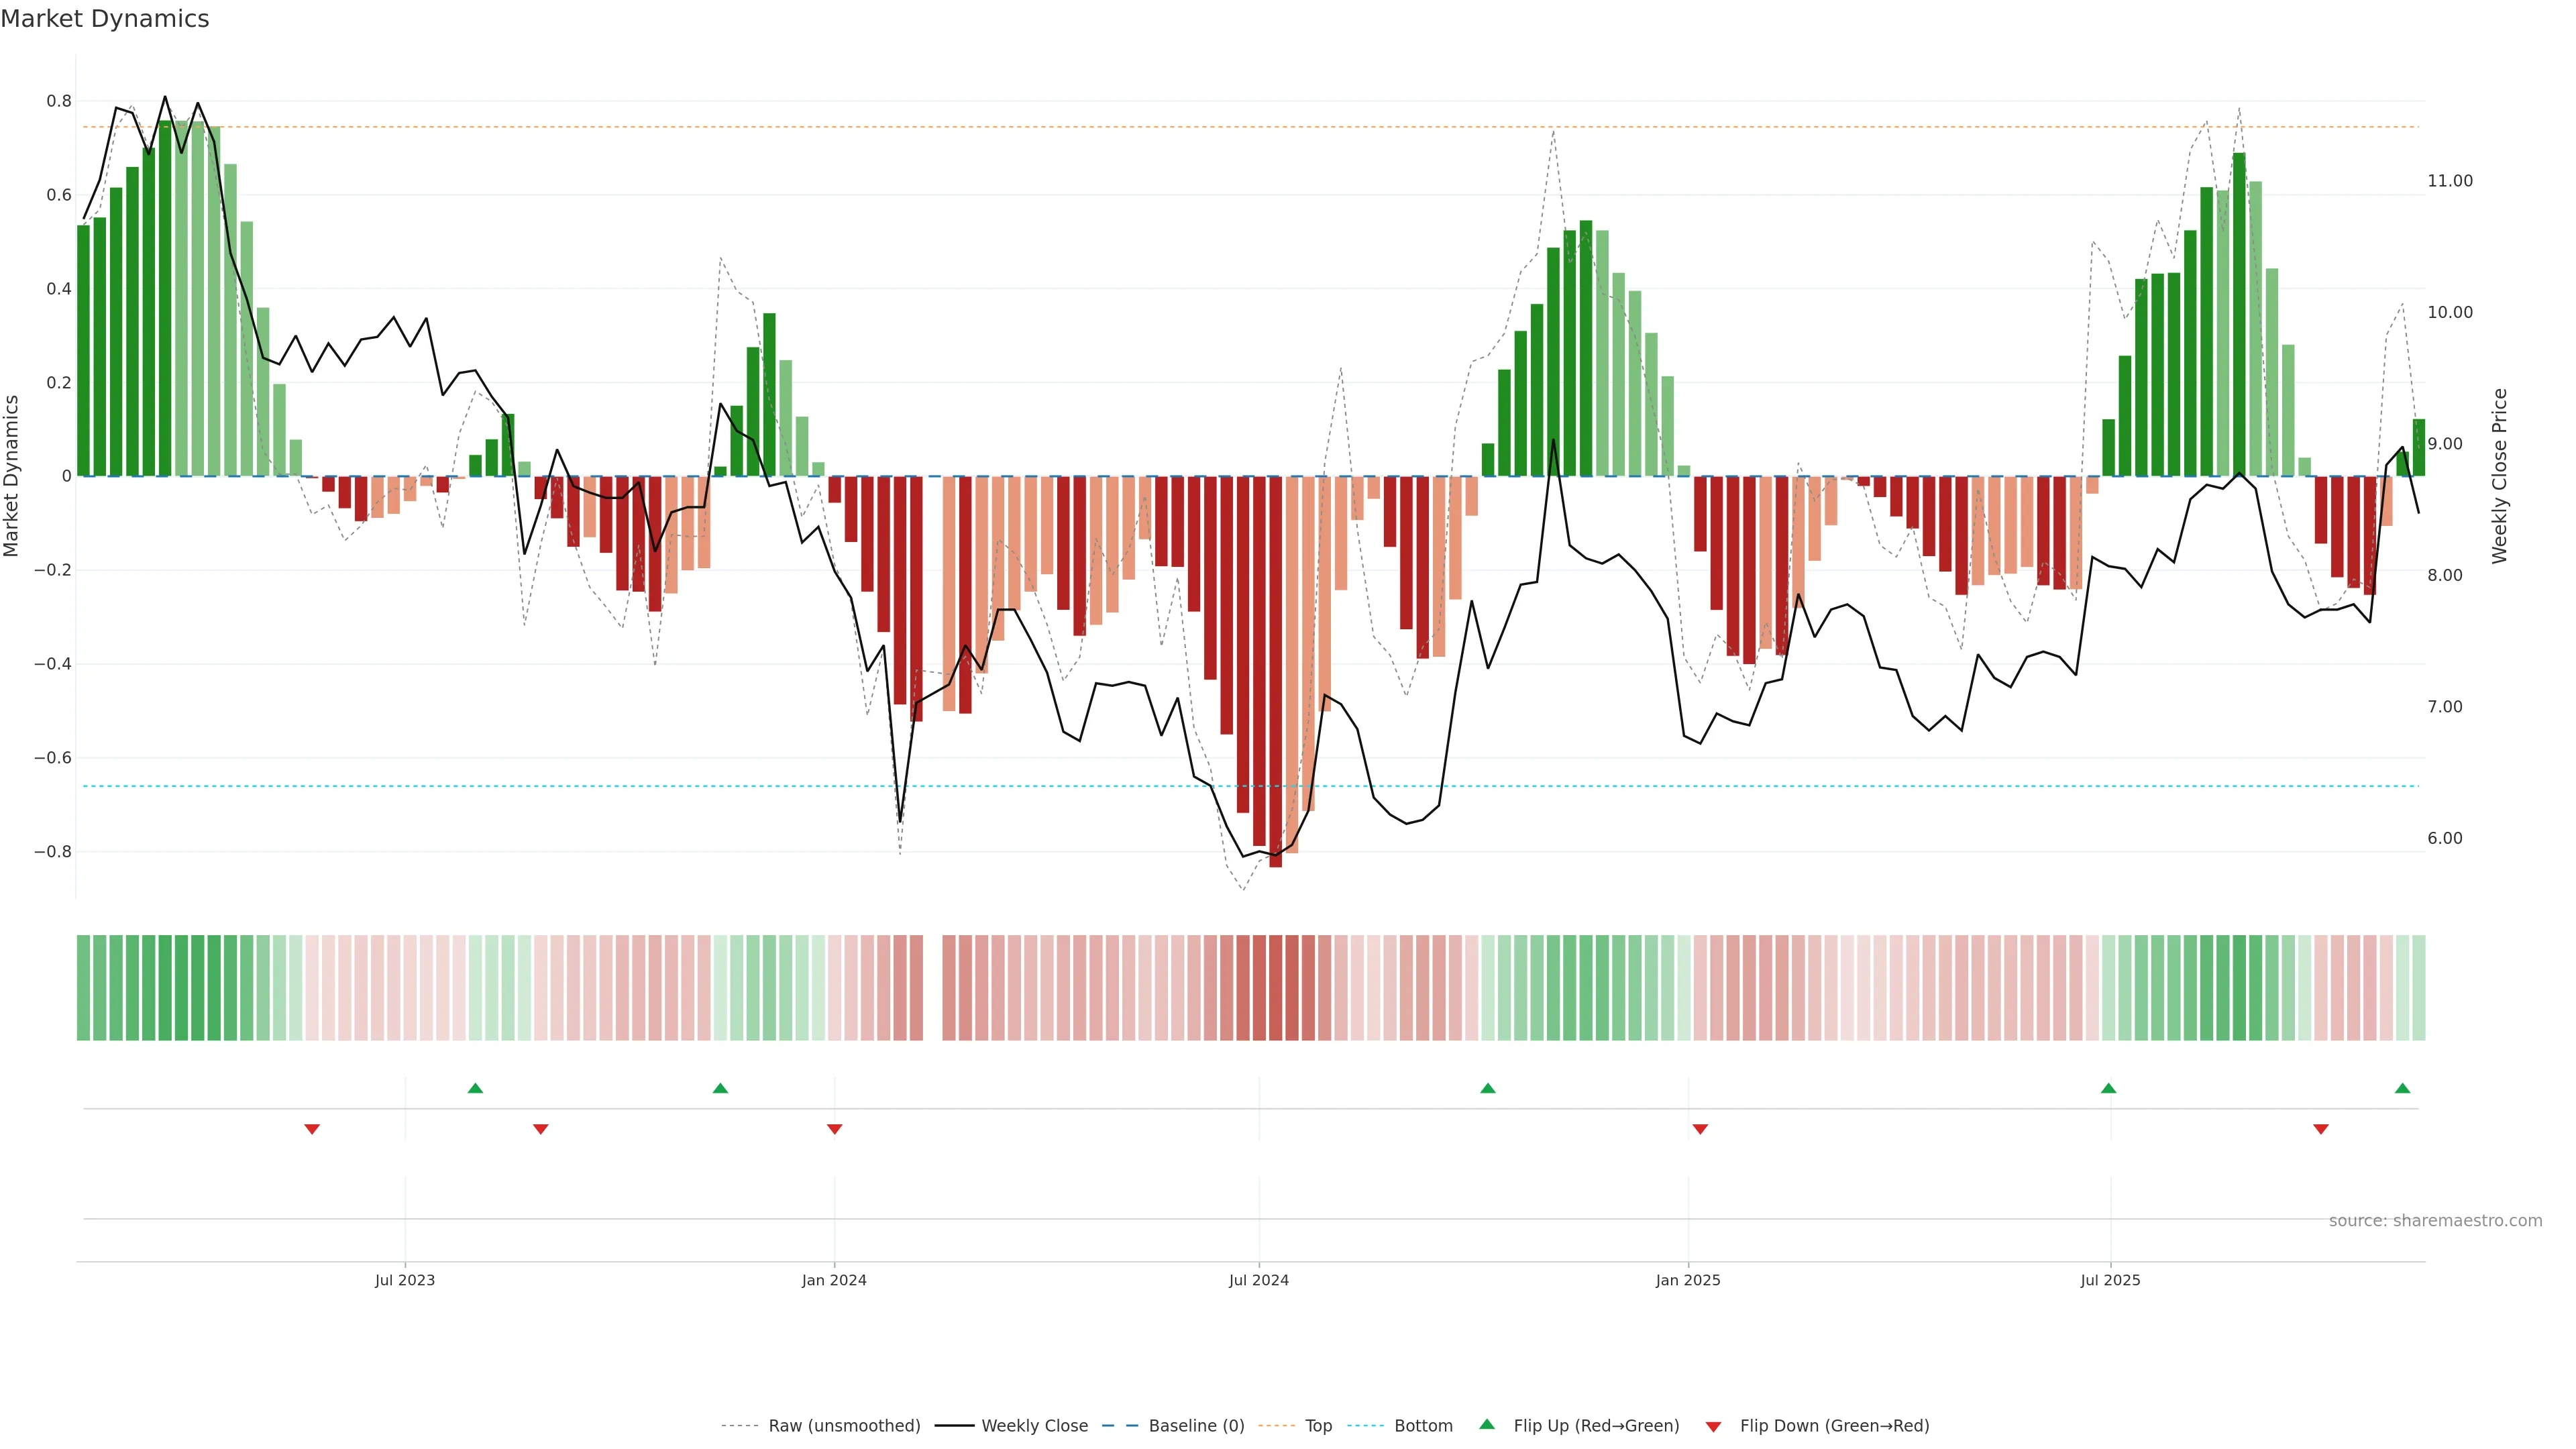2576x1449 pixels.
Task: Toggle the Weekly Close legend entry
Action: click(1034, 1426)
